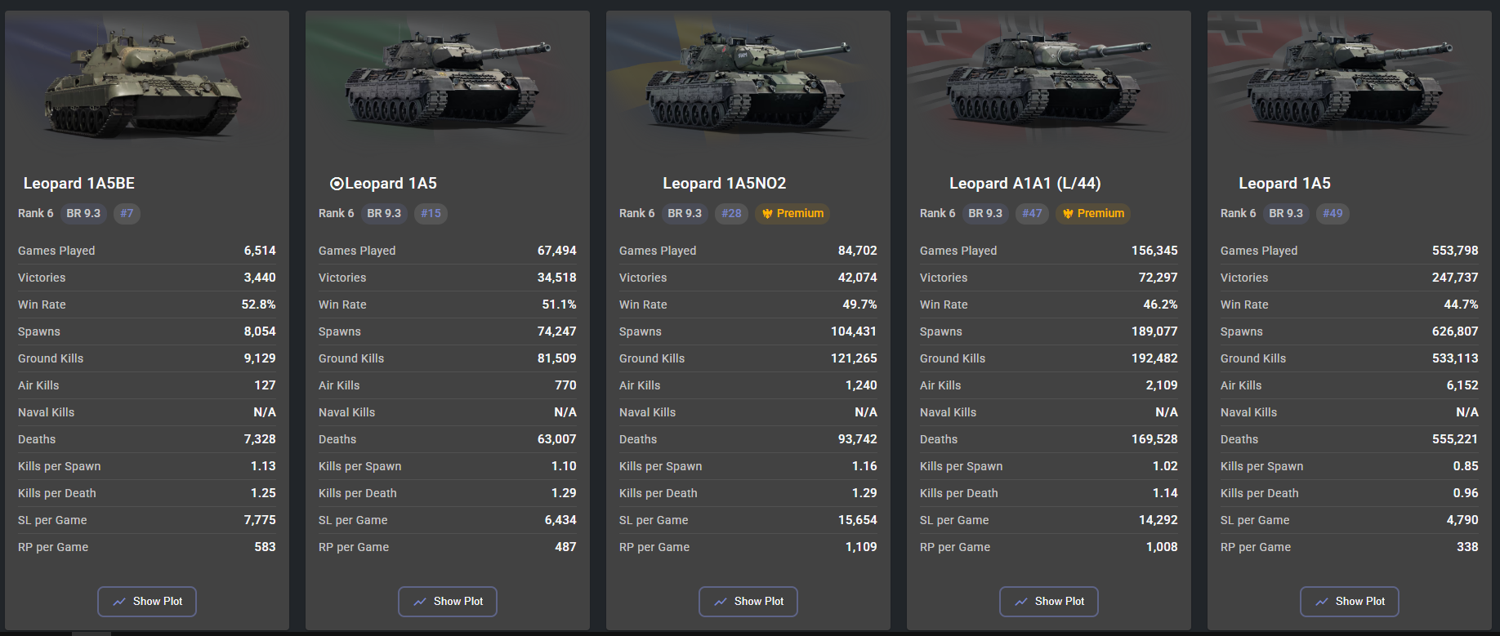Click the #47 ranking badge

pos(1032,214)
